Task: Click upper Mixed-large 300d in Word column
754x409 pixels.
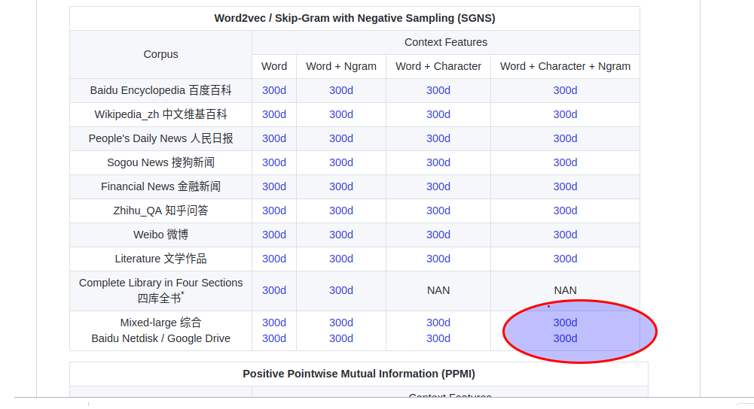Action: tap(274, 323)
